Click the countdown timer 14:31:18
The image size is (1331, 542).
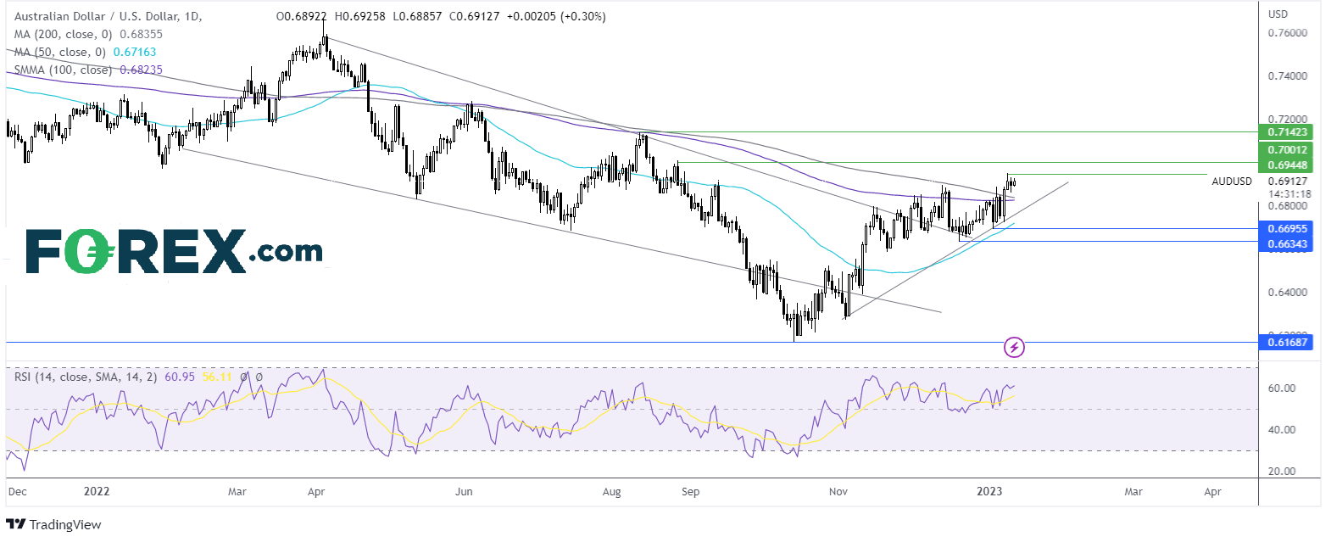(x=1289, y=193)
